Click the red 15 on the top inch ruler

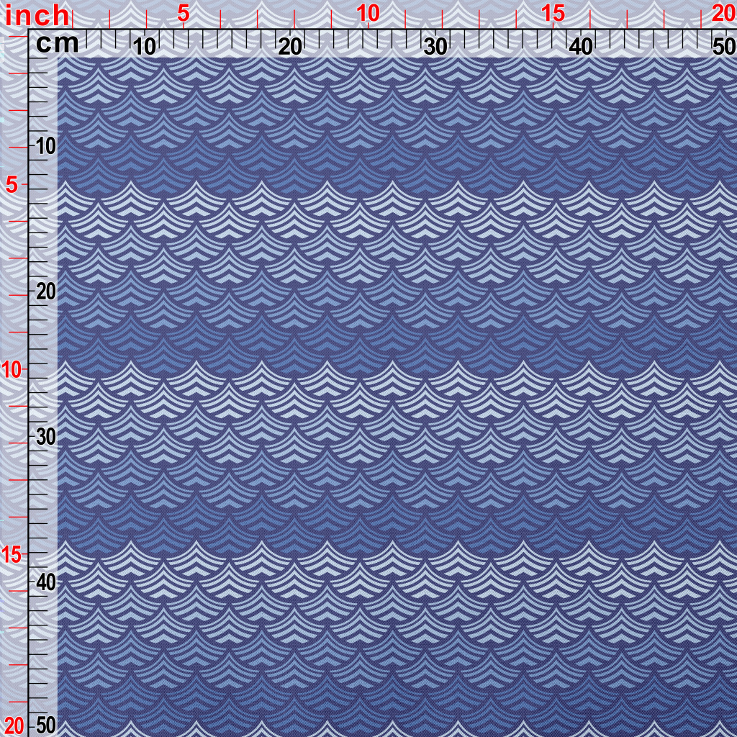click(553, 14)
